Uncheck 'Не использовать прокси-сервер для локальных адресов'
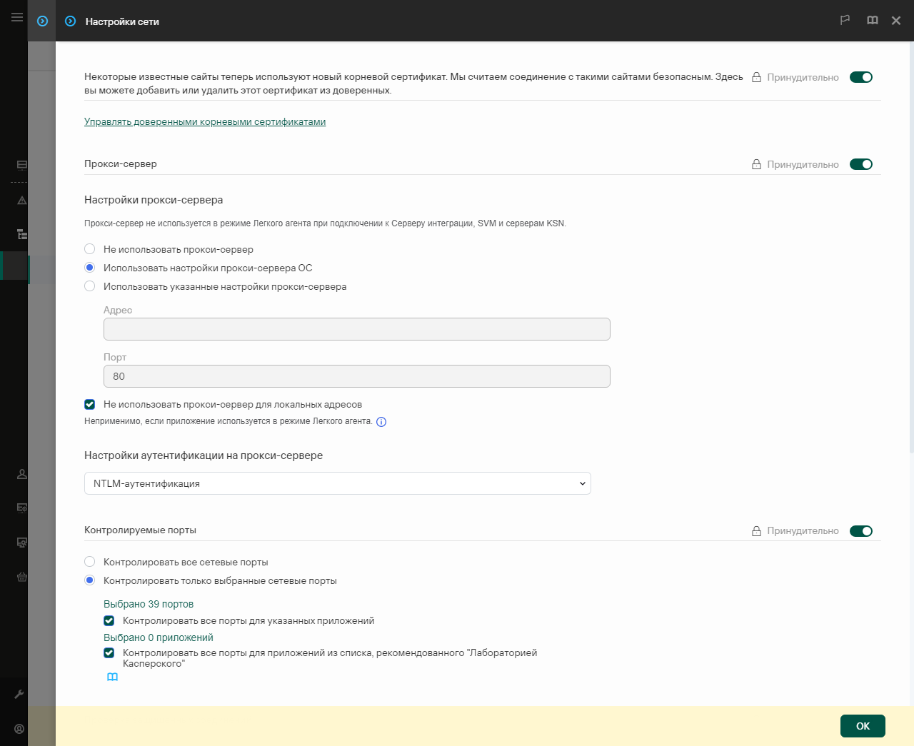This screenshot has height=746, width=914. click(90, 405)
